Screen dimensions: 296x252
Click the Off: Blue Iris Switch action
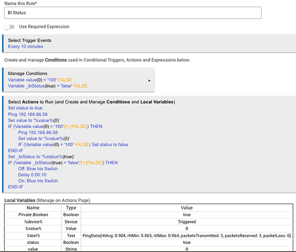pos(38,169)
